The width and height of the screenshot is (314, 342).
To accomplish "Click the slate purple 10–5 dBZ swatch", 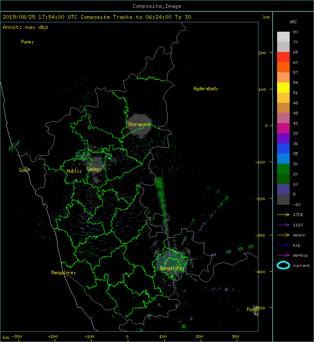I will coord(283,189).
